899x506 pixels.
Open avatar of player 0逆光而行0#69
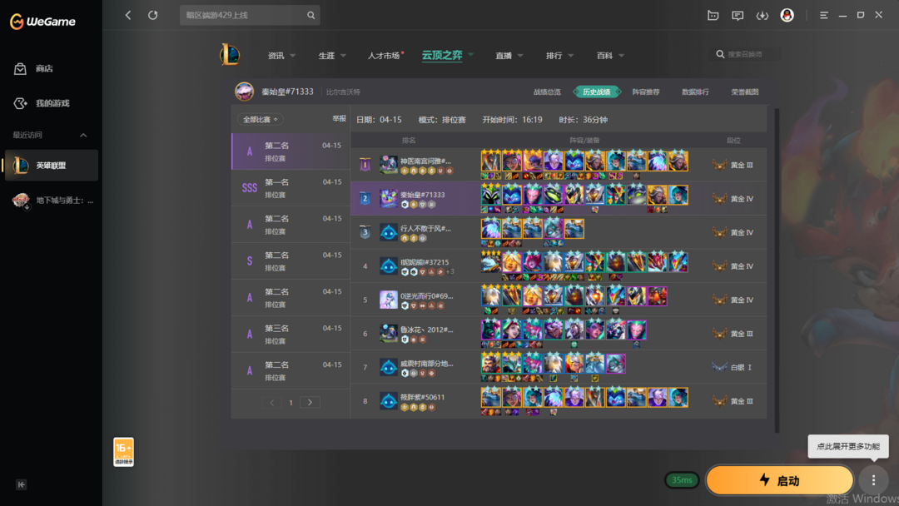(388, 300)
